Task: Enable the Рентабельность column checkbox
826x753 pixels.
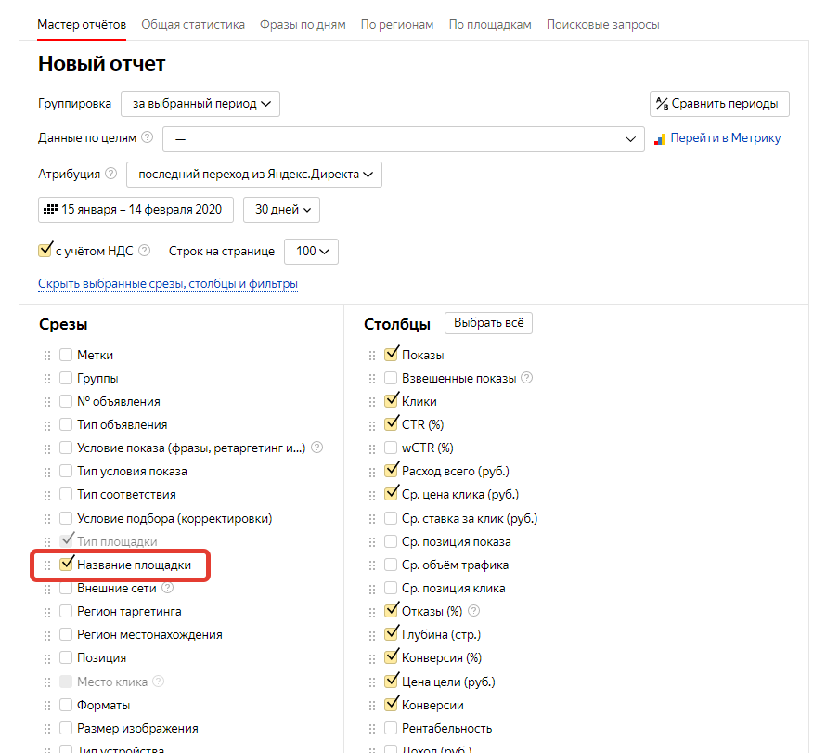Action: [391, 728]
